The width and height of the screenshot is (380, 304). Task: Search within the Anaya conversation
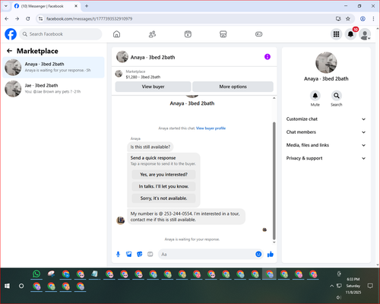coord(337,96)
